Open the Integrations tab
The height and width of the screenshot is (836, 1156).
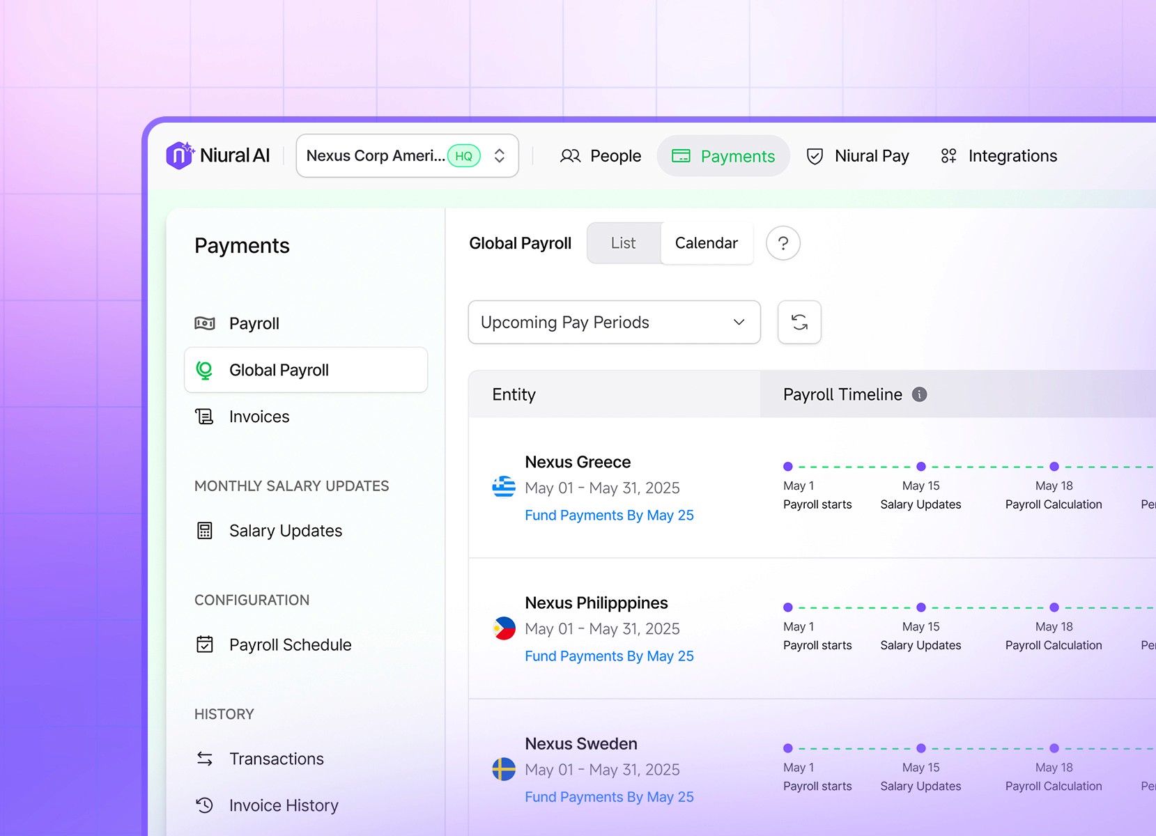pyautogui.click(x=999, y=156)
